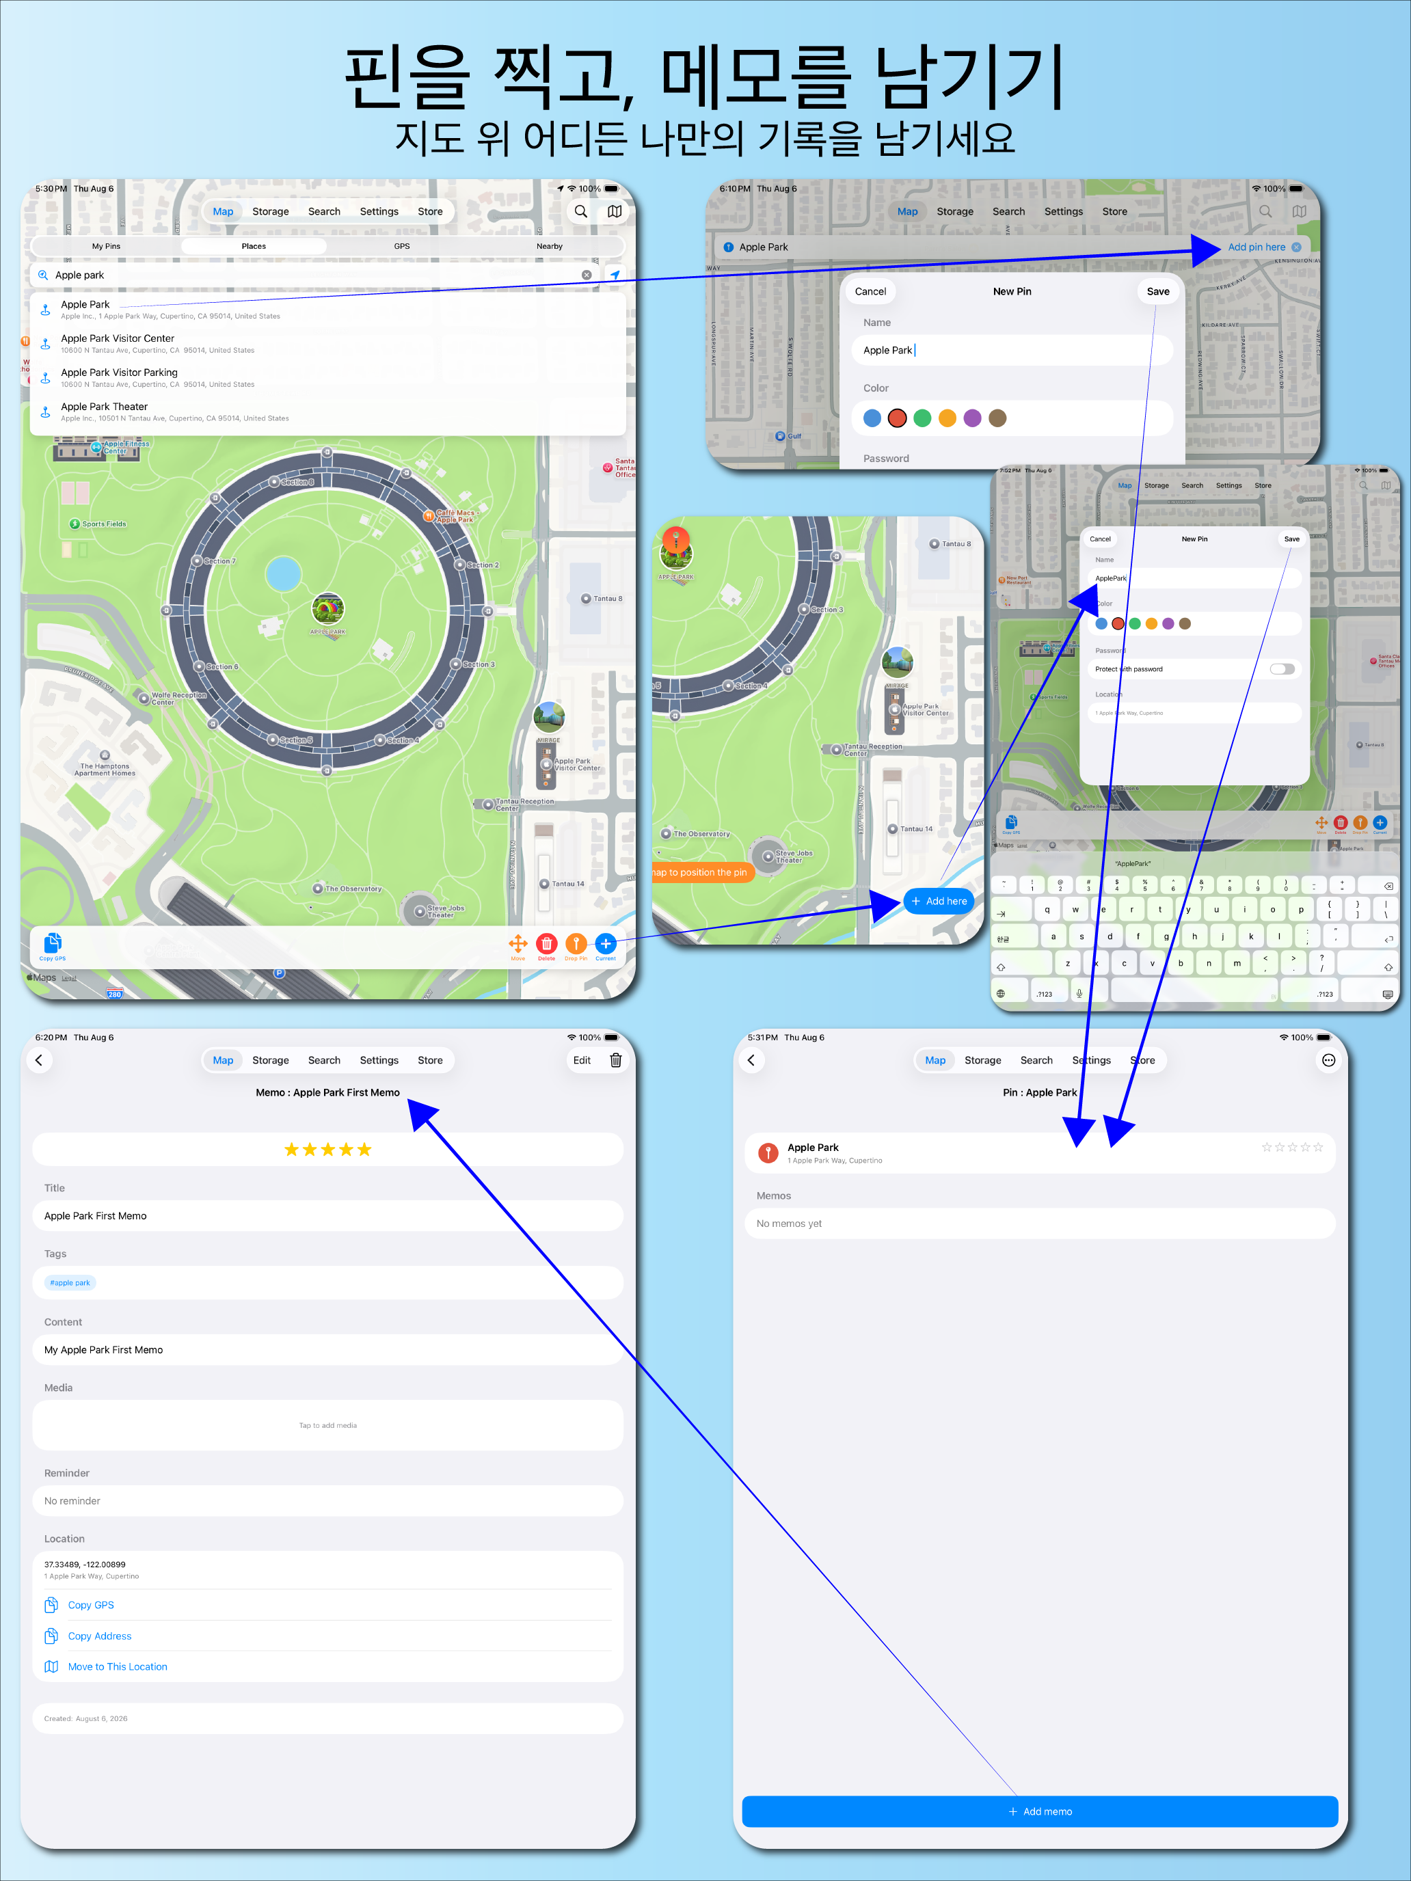Pick blue color in 6:10 PM New Pin dialog
The image size is (1411, 1881).
[872, 418]
